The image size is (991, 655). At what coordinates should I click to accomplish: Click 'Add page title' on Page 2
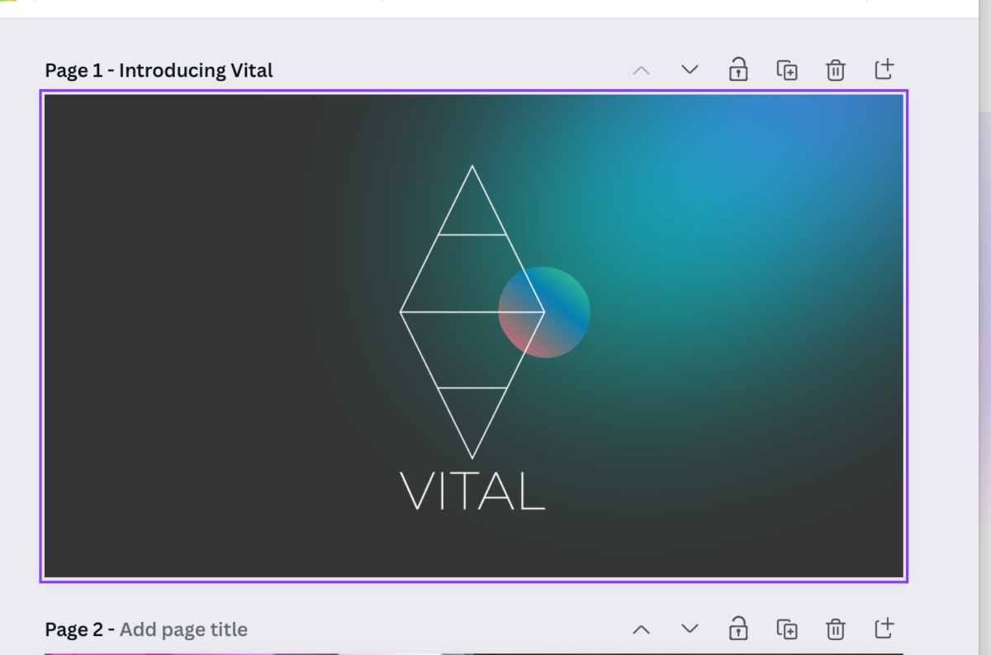click(x=183, y=629)
